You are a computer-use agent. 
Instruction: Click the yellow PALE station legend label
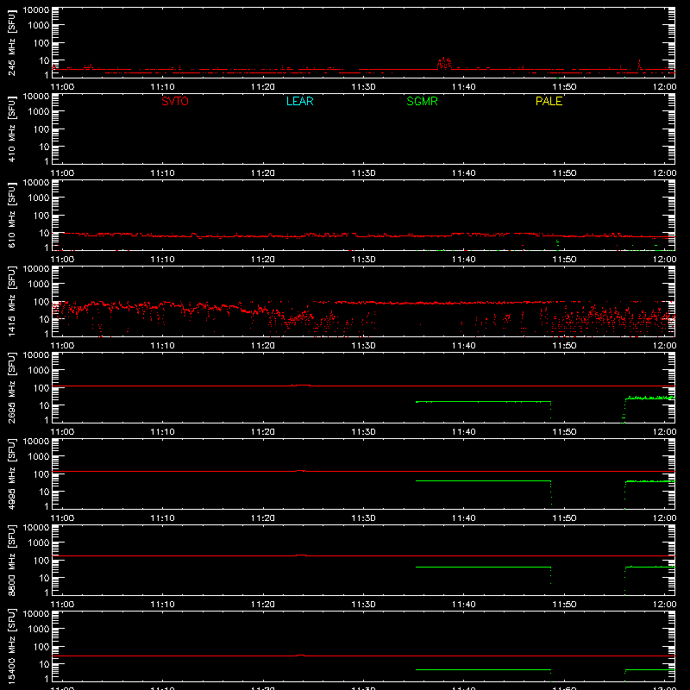(x=549, y=101)
